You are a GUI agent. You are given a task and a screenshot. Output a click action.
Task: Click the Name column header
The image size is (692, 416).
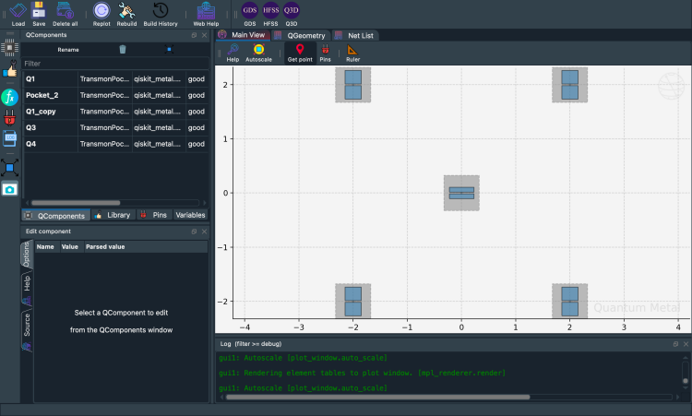tap(45, 246)
